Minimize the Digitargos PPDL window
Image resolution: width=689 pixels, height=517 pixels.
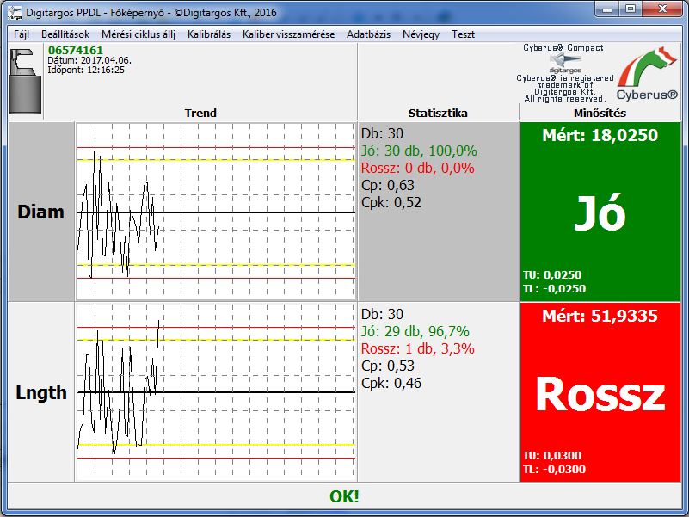(607, 9)
